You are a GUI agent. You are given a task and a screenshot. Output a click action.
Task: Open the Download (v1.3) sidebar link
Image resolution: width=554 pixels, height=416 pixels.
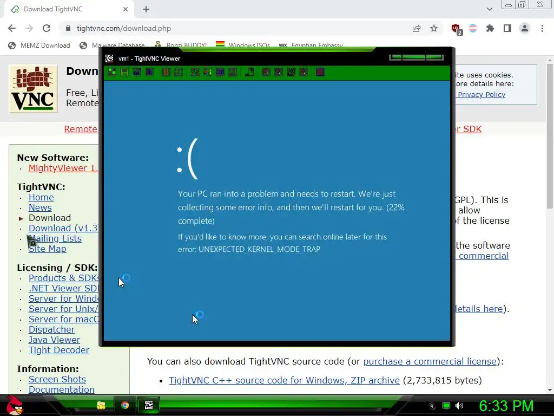click(63, 228)
